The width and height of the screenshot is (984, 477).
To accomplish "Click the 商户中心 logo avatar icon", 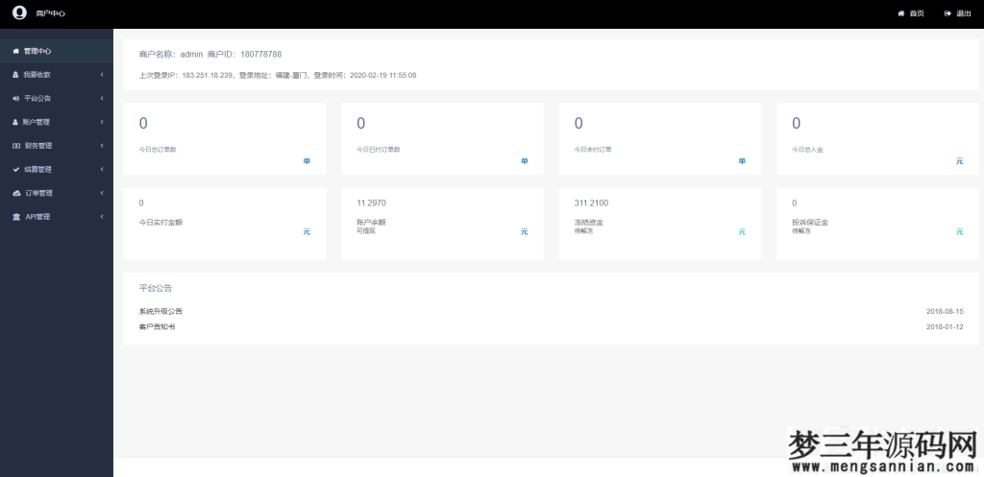I will click(x=19, y=12).
